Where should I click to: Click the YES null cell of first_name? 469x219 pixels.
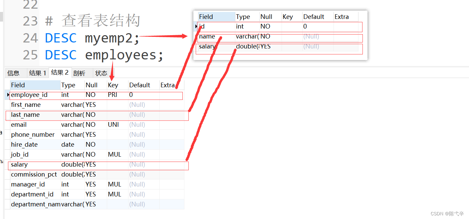[x=96, y=105]
